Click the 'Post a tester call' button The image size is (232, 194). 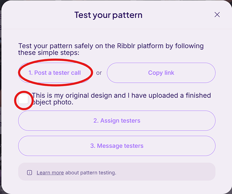click(x=55, y=73)
